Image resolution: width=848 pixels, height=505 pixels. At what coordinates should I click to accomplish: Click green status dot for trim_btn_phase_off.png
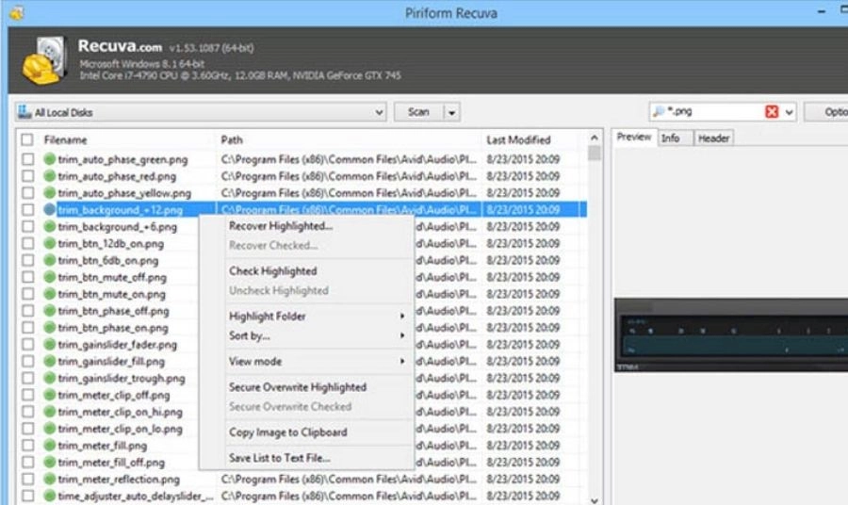(50, 310)
